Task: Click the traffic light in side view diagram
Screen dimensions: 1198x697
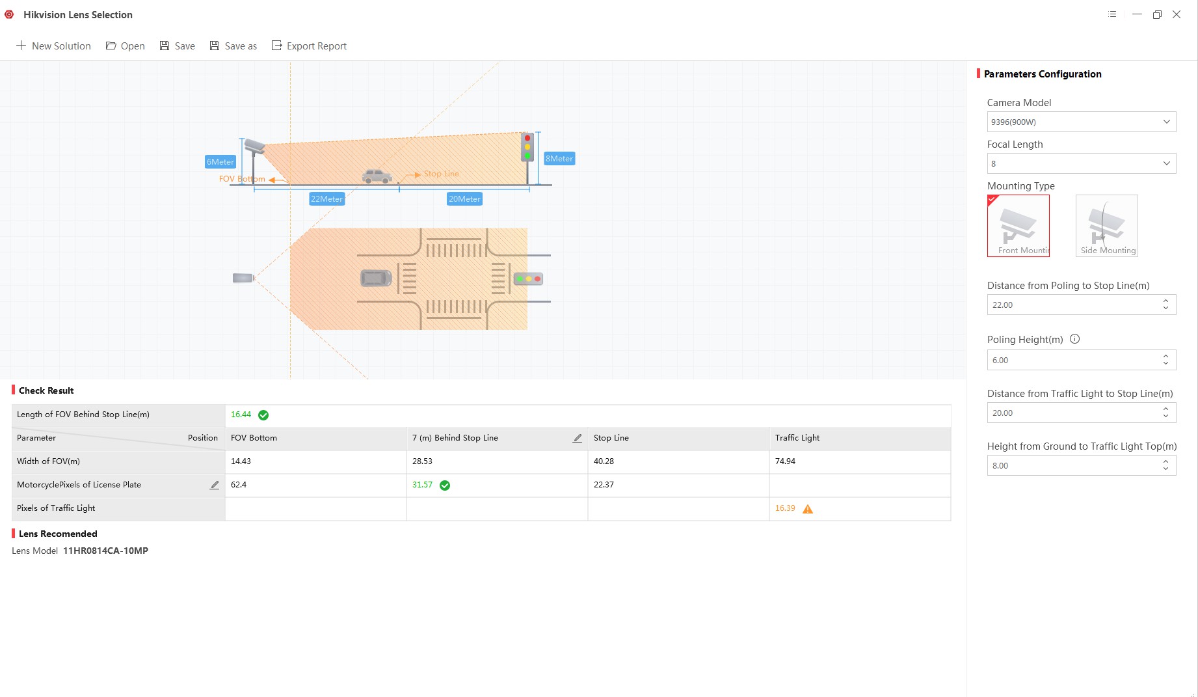Action: (x=527, y=147)
